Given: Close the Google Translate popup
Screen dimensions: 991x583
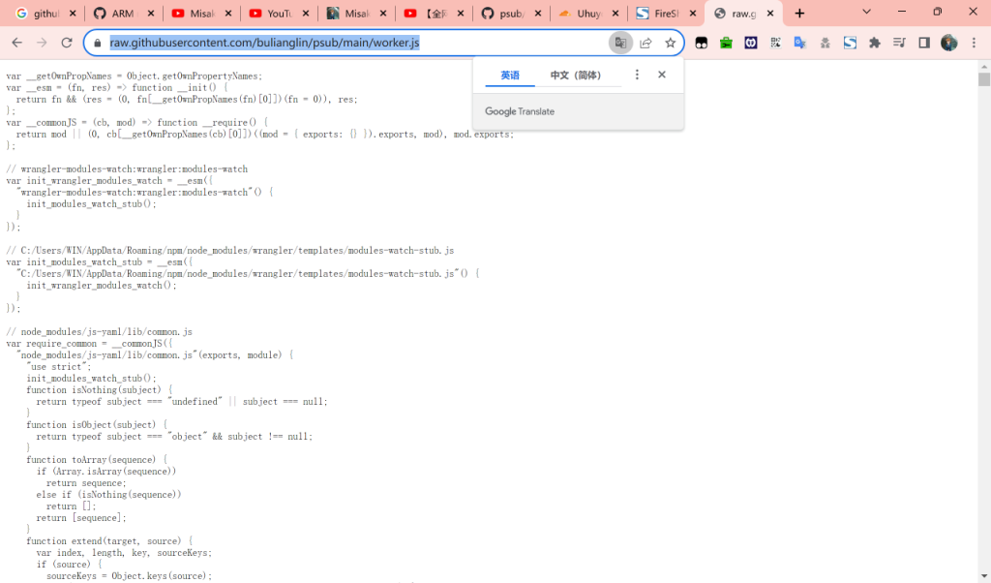Looking at the screenshot, I should [662, 75].
